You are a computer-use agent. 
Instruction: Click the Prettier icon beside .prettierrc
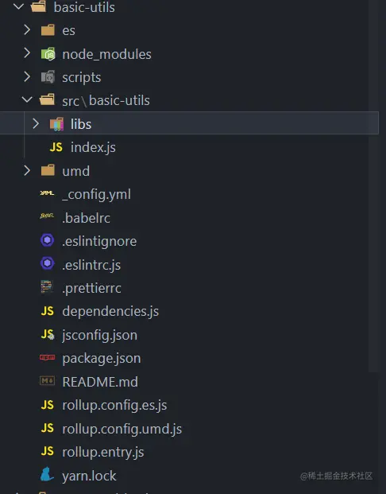(x=47, y=286)
